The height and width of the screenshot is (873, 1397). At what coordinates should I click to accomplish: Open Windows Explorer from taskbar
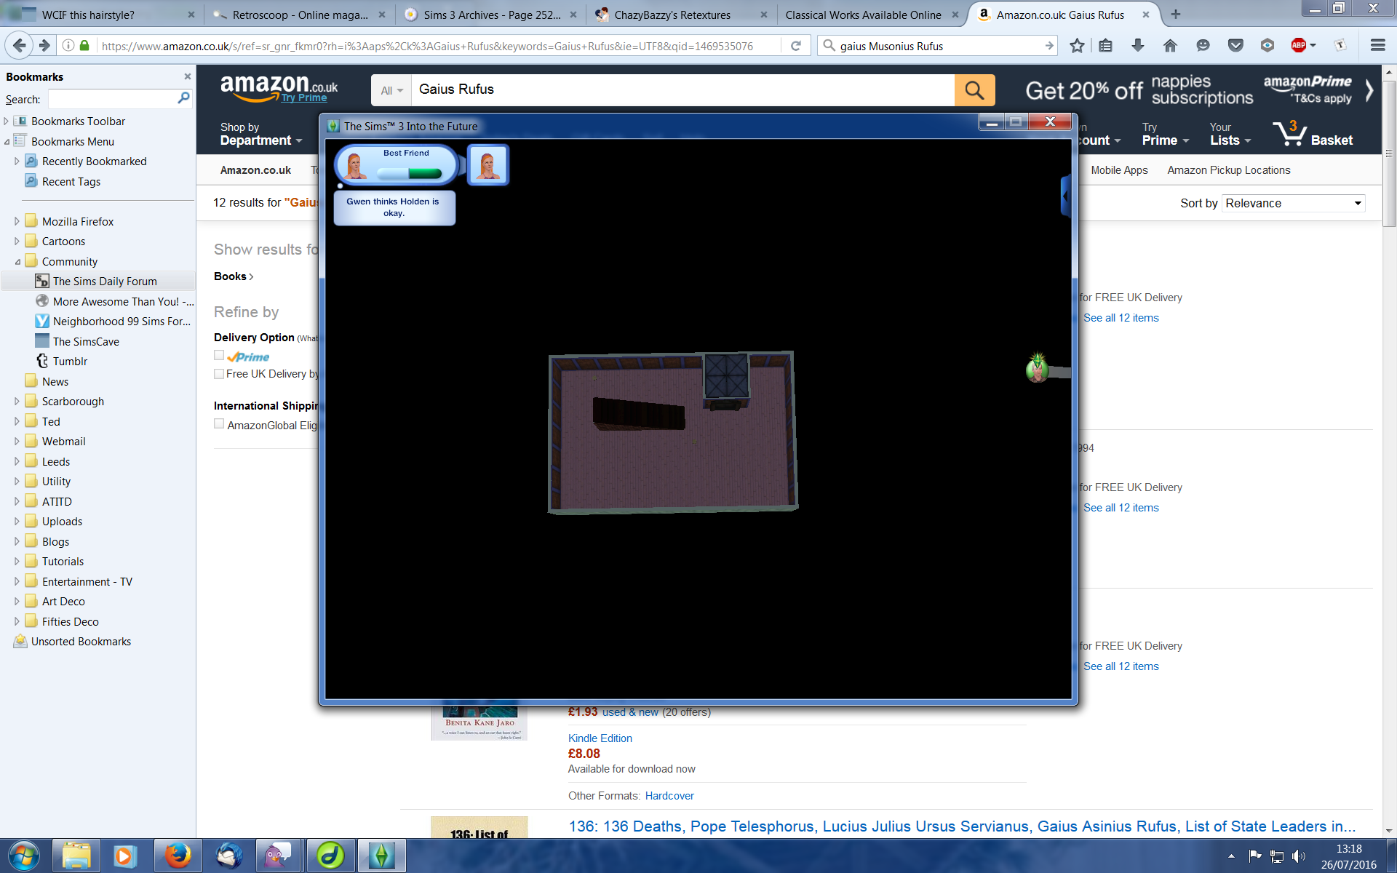76,856
